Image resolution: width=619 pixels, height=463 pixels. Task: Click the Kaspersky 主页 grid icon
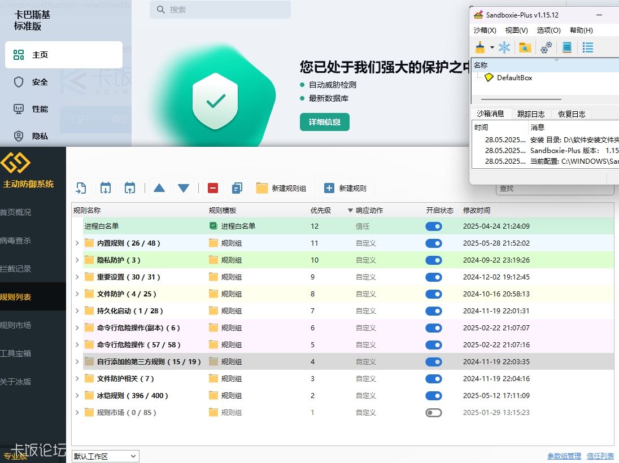(19, 55)
